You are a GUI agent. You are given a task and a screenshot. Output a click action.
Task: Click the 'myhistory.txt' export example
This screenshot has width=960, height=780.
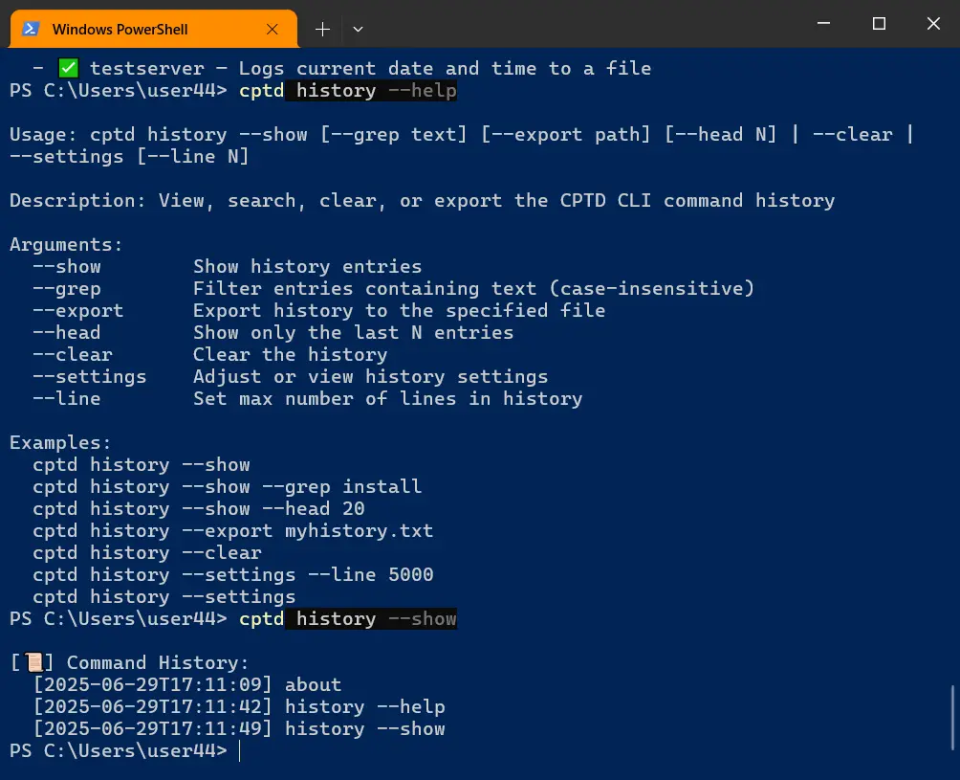pyautogui.click(x=359, y=530)
